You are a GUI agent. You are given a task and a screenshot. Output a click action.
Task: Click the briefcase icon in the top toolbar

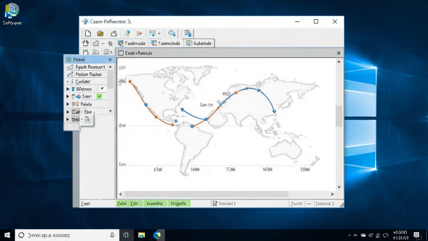pos(100,33)
